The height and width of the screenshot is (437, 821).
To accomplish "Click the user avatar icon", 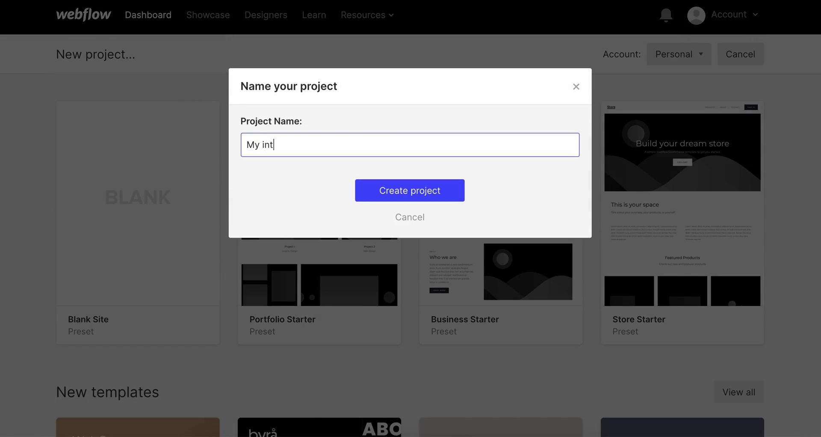I will pyautogui.click(x=696, y=15).
